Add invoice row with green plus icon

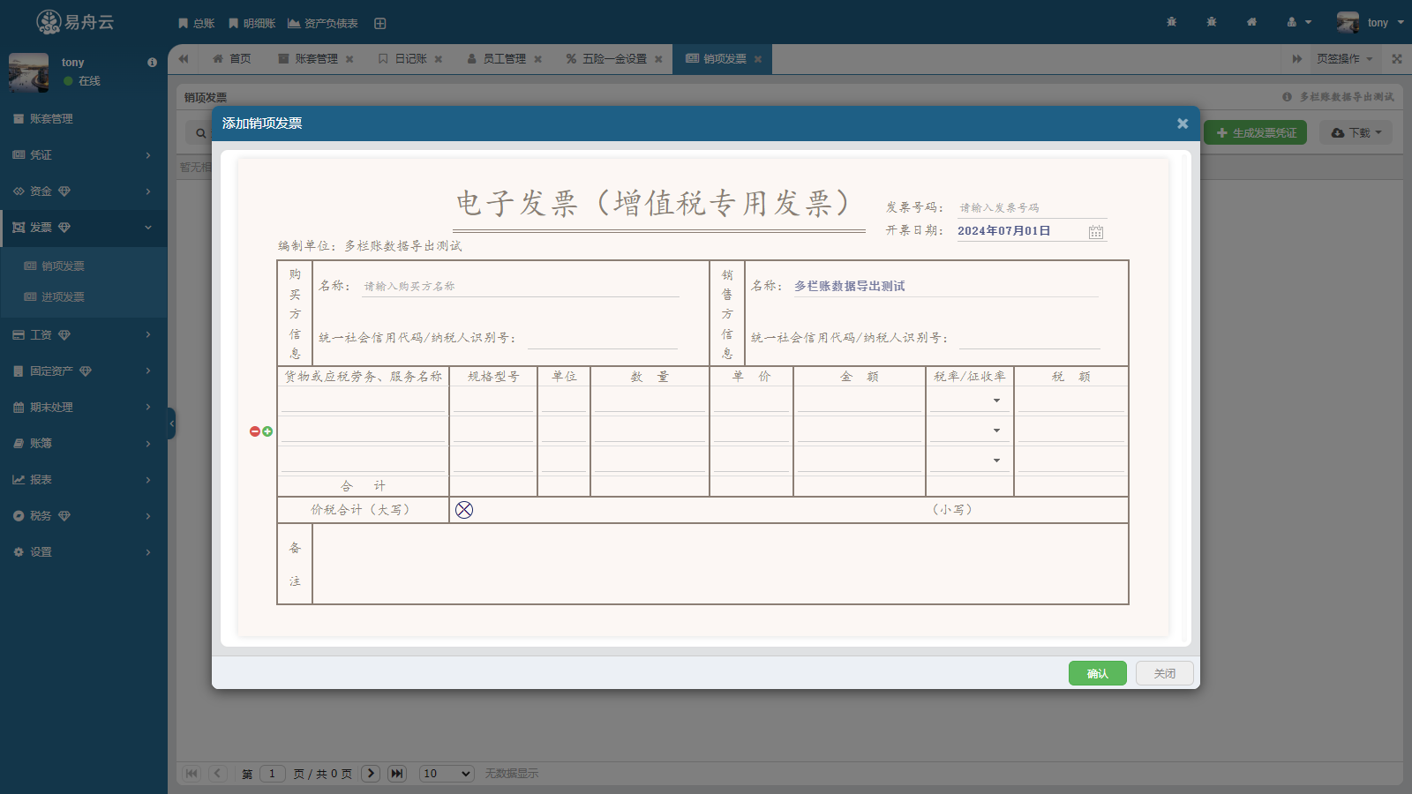[267, 431]
